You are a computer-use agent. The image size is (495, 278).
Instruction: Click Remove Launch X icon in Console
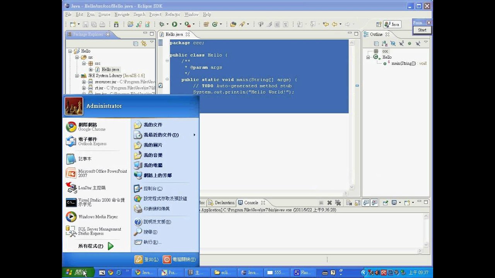(x=329, y=202)
